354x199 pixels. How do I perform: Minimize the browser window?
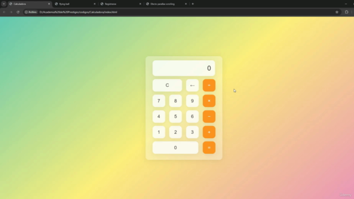coord(346,4)
